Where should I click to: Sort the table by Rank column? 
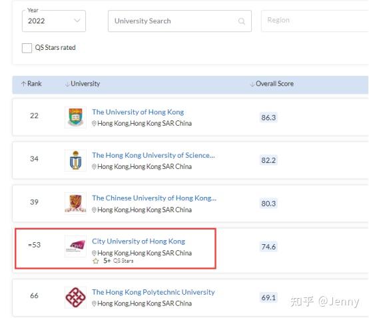click(x=31, y=84)
